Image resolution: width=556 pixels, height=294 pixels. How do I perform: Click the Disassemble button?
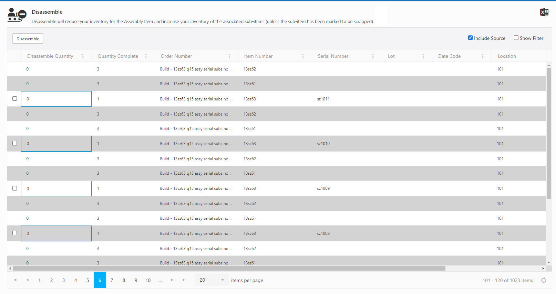coord(28,39)
